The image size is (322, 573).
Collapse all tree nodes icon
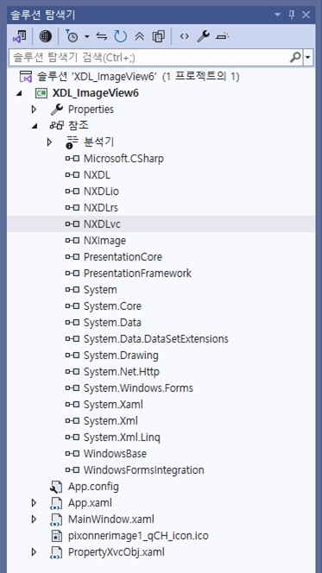click(x=140, y=36)
